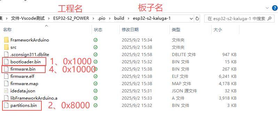Select firmware.elf file icon
Image resolution: width=278 pixels, height=137 pixels.
point(6,76)
